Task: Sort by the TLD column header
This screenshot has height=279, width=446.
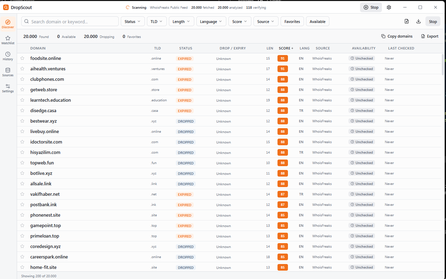Action: click(x=157, y=48)
